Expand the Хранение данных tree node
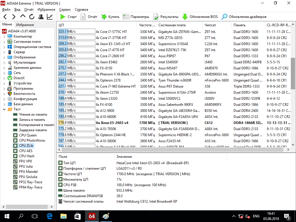Viewport: 296px width, 222px height. [4, 68]
